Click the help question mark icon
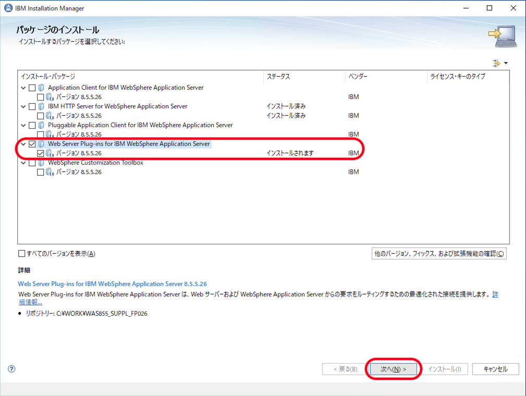The image size is (526, 396). click(11, 369)
